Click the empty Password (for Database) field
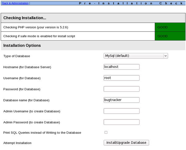This screenshot has height=150, width=186. 122,89
